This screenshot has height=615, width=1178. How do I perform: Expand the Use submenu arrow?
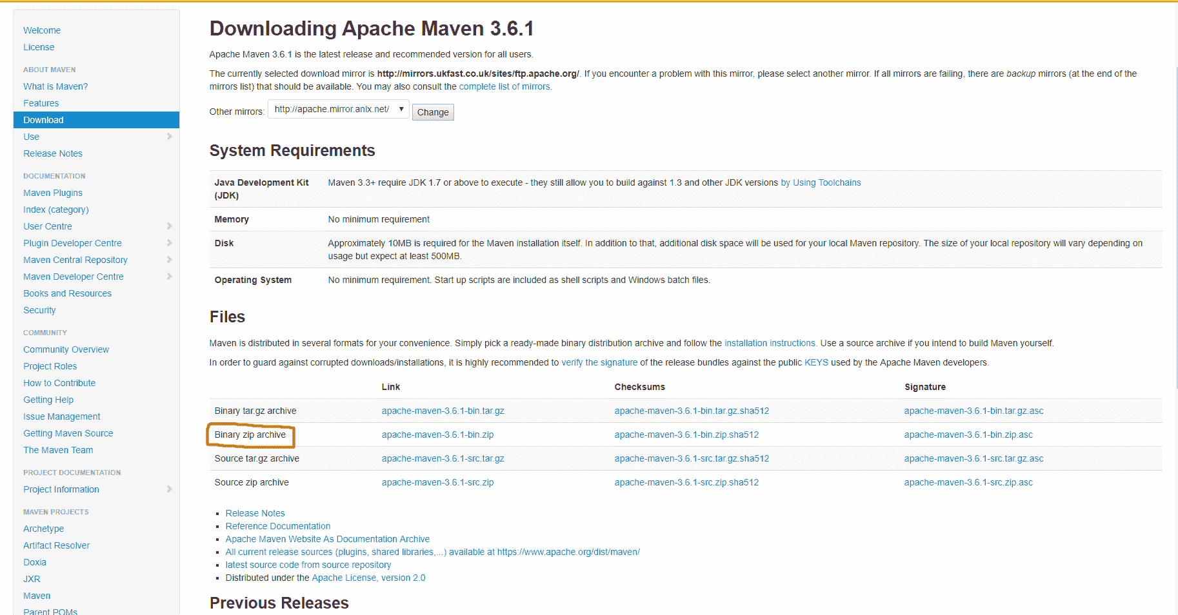coord(169,137)
